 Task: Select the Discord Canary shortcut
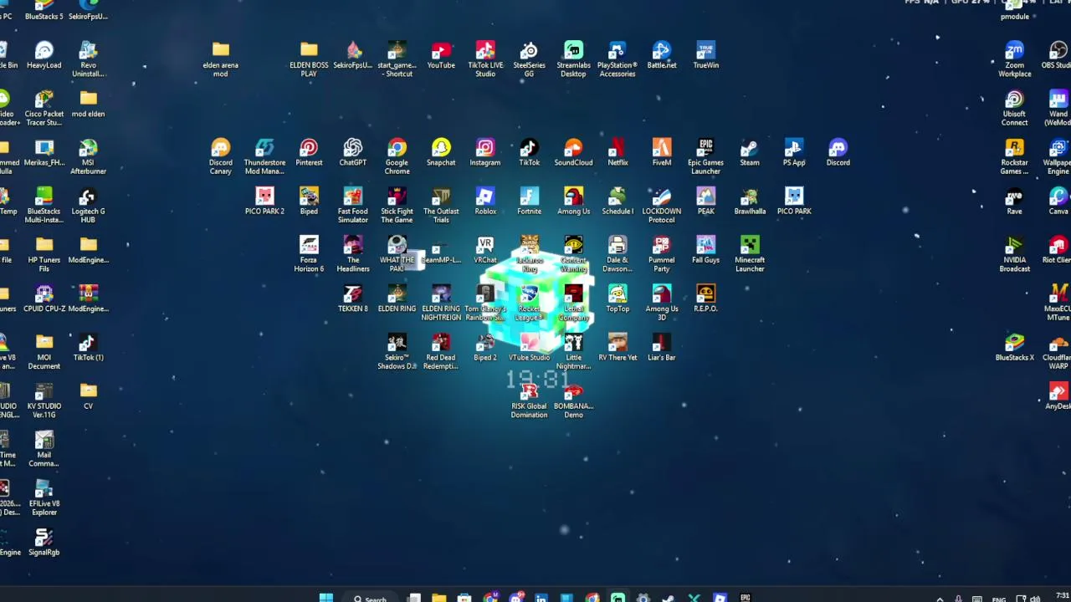point(220,156)
